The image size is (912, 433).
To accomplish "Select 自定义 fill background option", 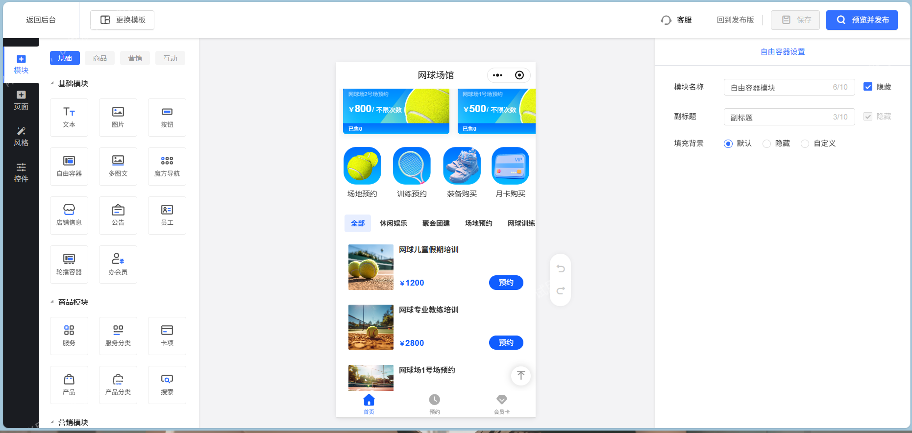I will click(805, 144).
